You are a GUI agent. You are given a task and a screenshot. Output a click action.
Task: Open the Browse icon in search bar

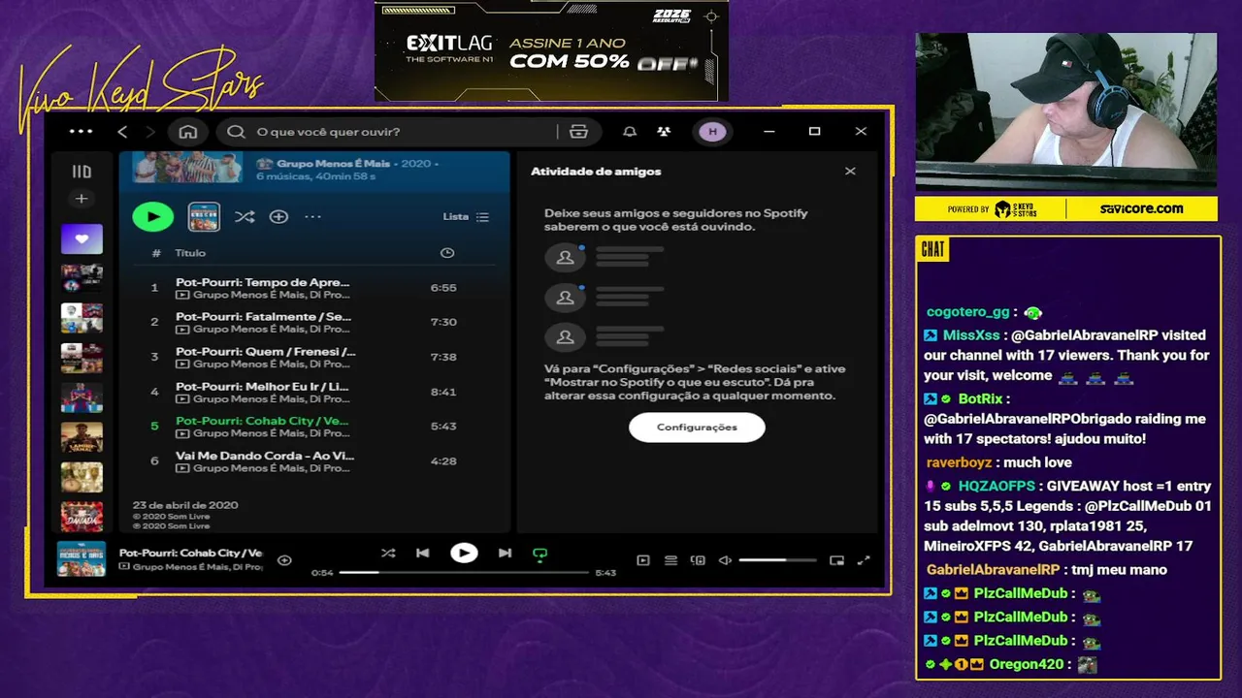[579, 132]
